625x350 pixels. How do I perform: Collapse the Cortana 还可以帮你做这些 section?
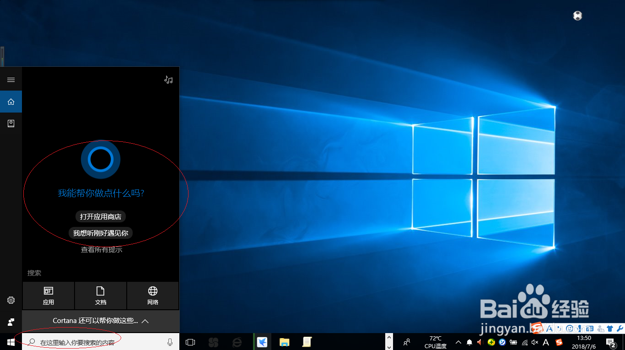tap(145, 321)
